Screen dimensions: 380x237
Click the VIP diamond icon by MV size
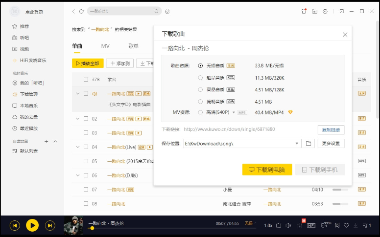point(290,112)
